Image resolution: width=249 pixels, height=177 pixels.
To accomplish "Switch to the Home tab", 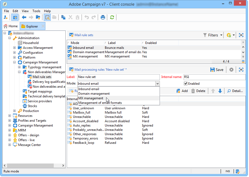I will pyautogui.click(x=11, y=26).
